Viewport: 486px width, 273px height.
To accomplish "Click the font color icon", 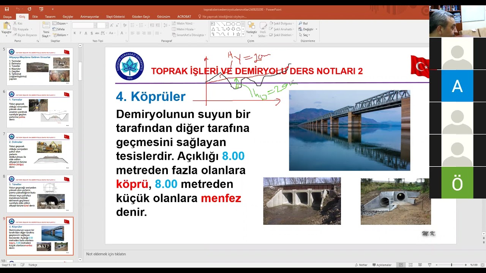I will (x=121, y=33).
